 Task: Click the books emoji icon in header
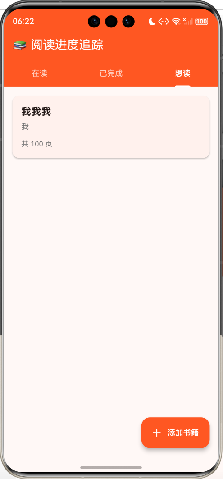20,45
